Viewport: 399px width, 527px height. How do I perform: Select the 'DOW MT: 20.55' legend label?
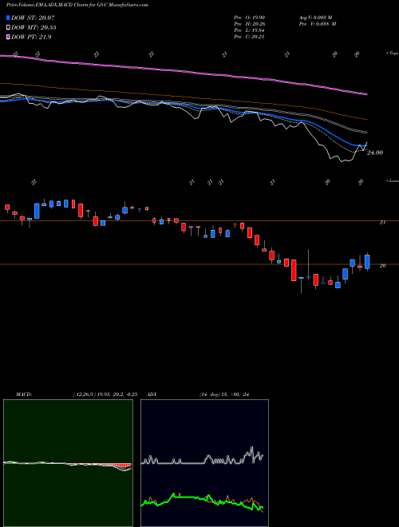(x=34, y=28)
